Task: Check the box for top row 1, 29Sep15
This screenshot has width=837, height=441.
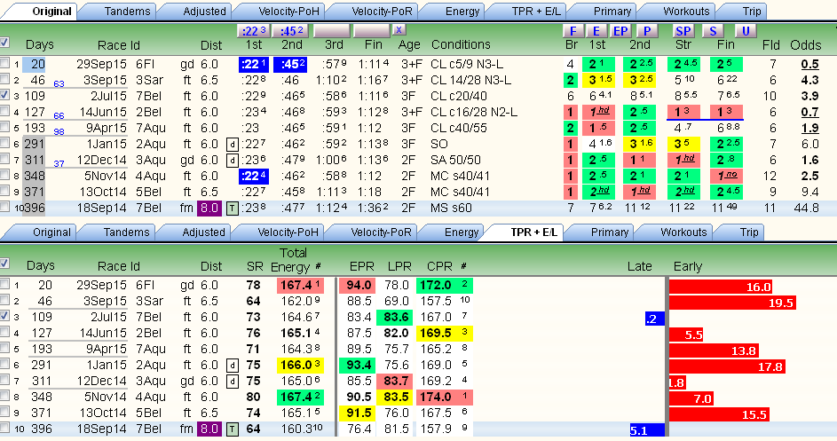Action: pos(4,63)
